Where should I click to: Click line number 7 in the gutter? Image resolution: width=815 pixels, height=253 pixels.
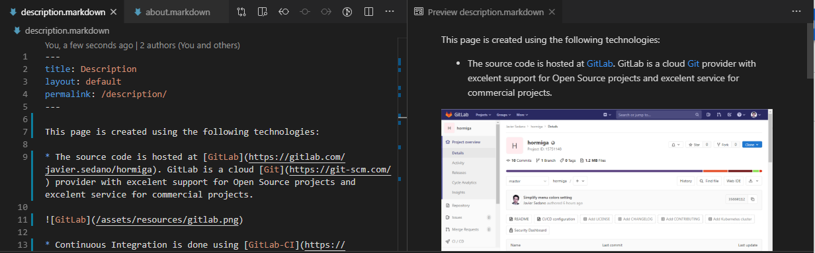[25, 132]
